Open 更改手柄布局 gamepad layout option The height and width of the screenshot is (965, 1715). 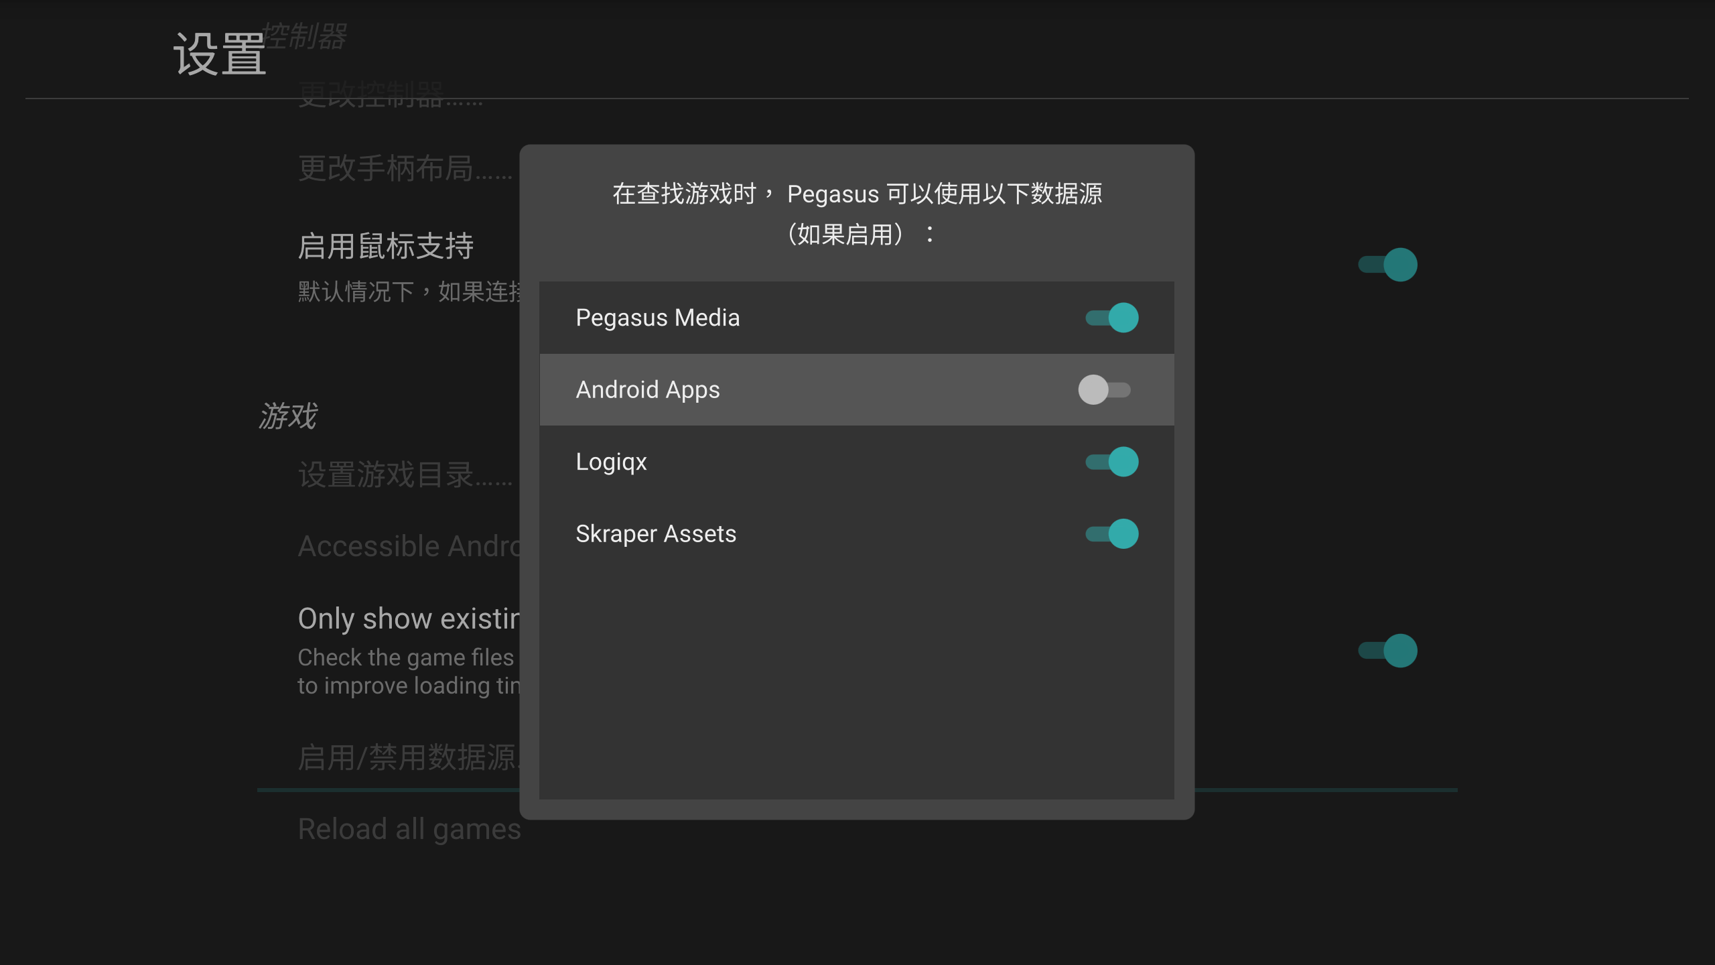[x=405, y=168]
